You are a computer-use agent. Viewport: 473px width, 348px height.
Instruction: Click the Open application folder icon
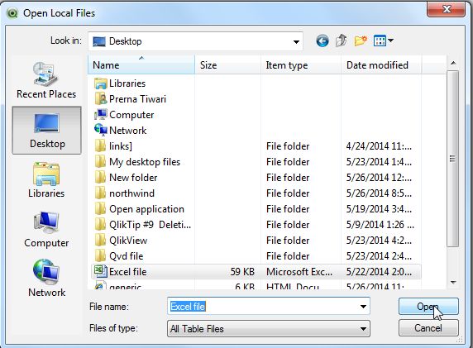point(100,208)
